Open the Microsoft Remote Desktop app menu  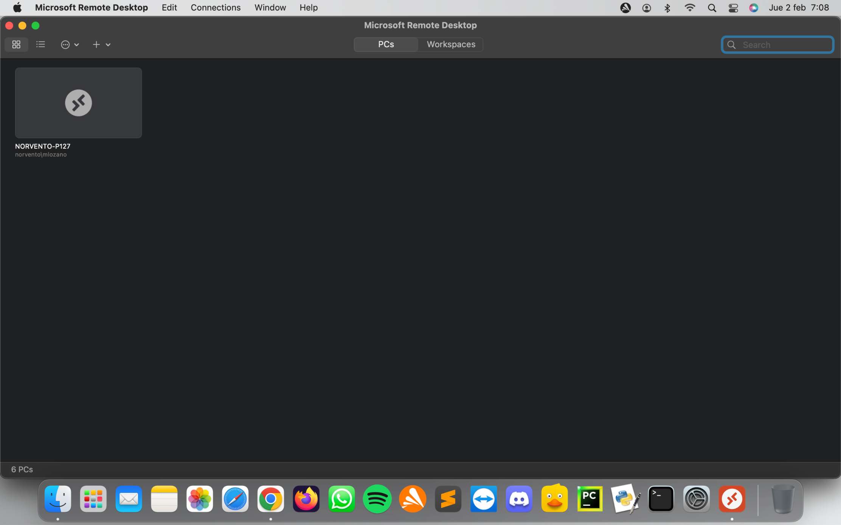[x=92, y=8]
